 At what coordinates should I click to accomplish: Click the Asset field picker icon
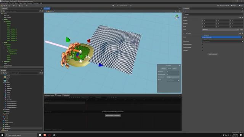[242, 37]
